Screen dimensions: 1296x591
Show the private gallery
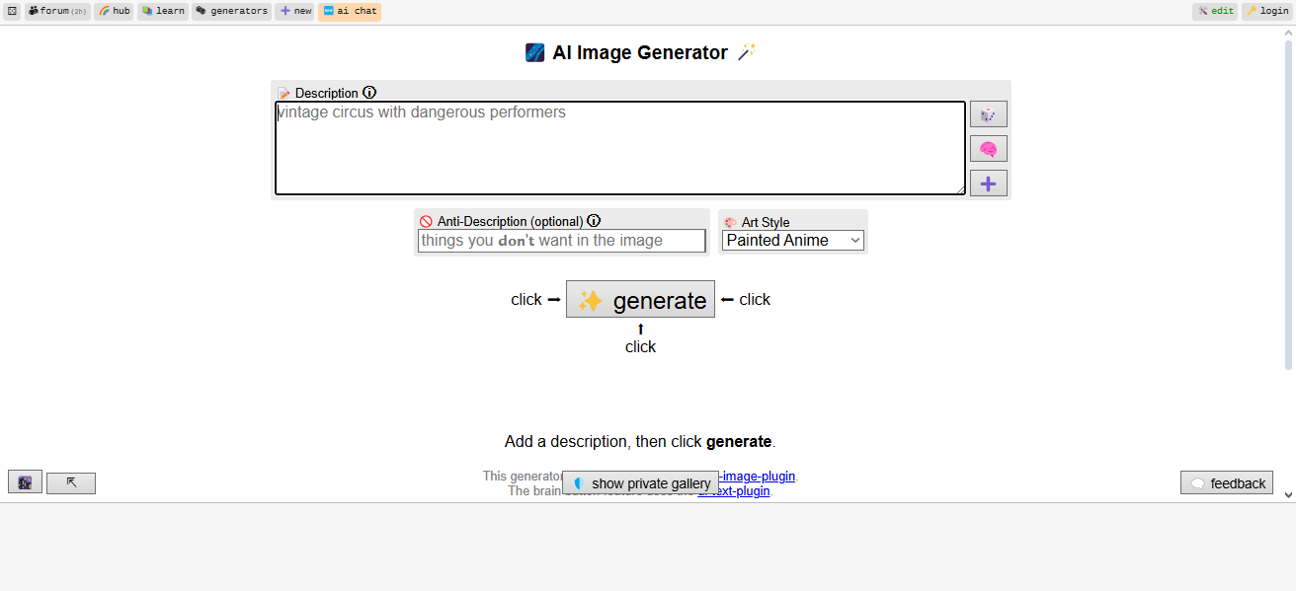[640, 483]
